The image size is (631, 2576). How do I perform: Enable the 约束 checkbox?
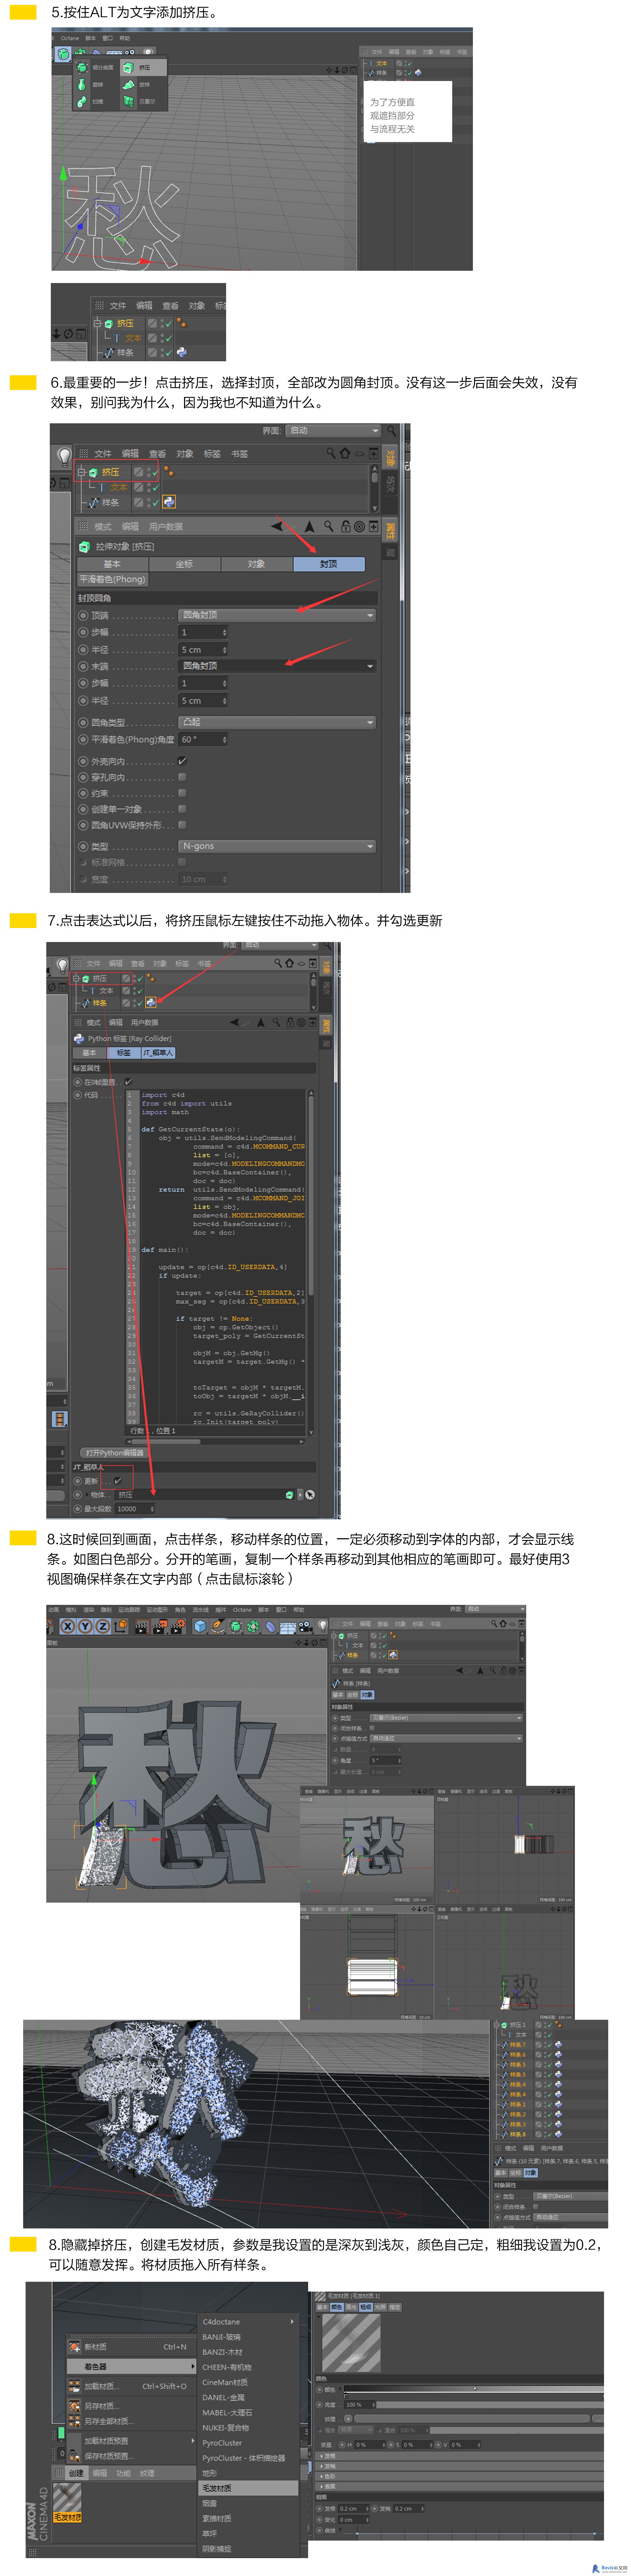coord(182,793)
